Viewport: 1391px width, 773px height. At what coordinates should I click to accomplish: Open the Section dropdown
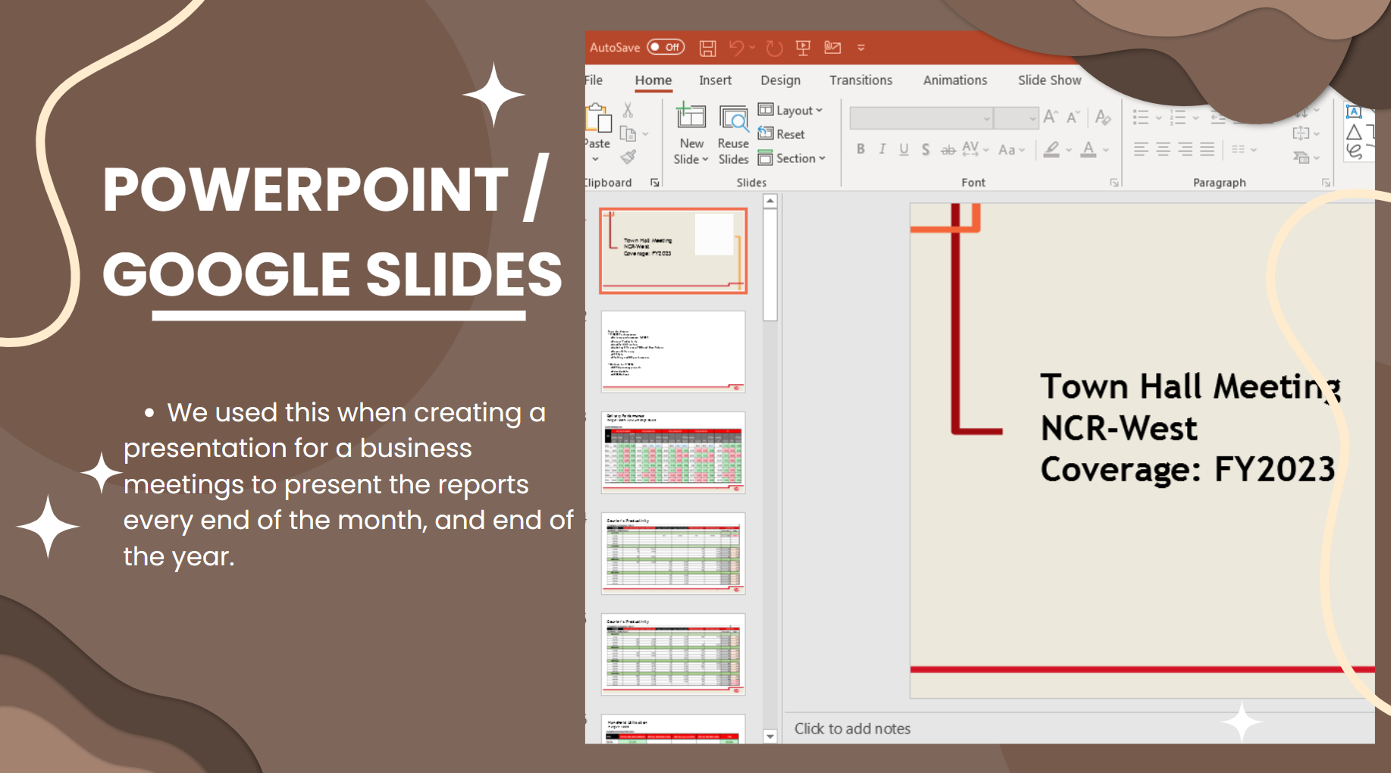792,158
